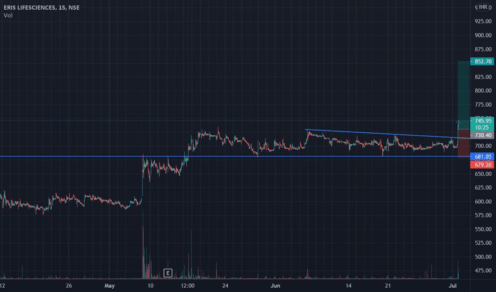This screenshot has width=496, height=292.
Task: Click the red stop-loss zone
Action: [464, 143]
